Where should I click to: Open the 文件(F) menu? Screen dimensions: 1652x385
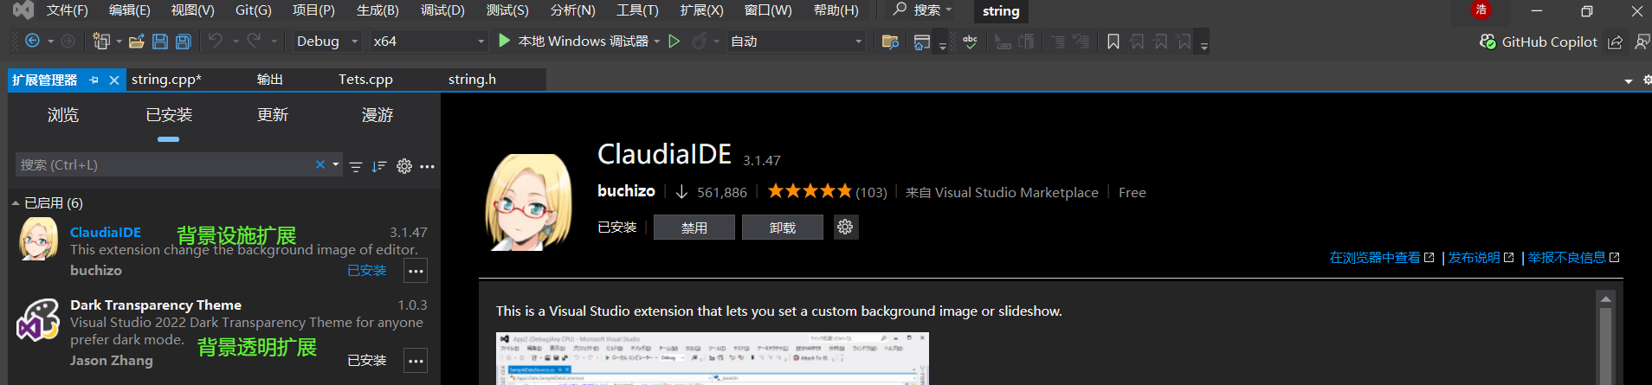coord(68,10)
